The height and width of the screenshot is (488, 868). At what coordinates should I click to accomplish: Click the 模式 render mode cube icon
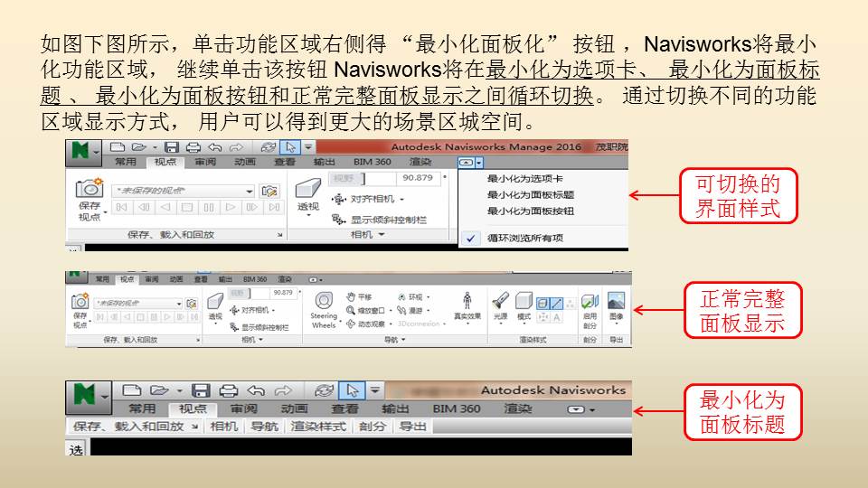pos(524,301)
